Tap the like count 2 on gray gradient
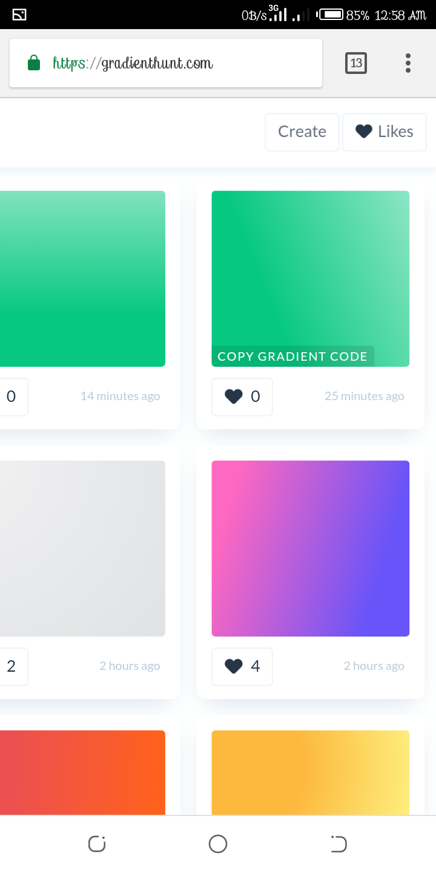The image size is (436, 873). point(11,666)
